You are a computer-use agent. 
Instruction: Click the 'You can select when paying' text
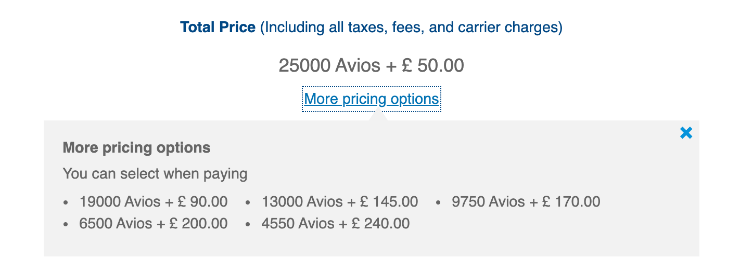(155, 173)
